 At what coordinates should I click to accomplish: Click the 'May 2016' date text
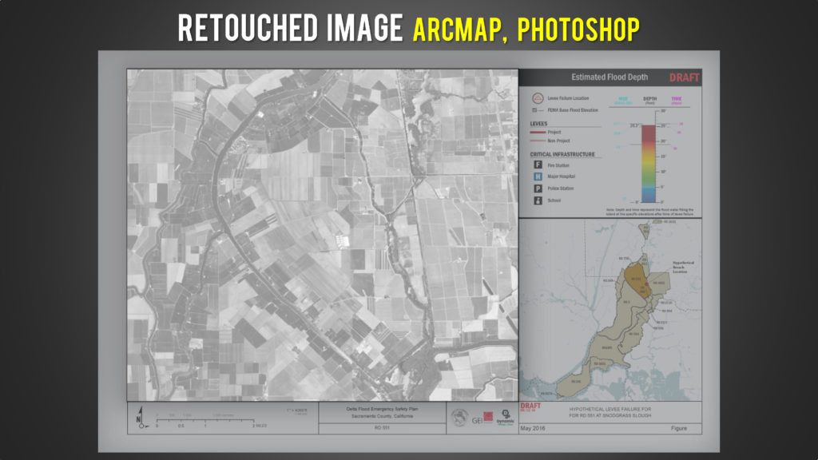[533, 429]
